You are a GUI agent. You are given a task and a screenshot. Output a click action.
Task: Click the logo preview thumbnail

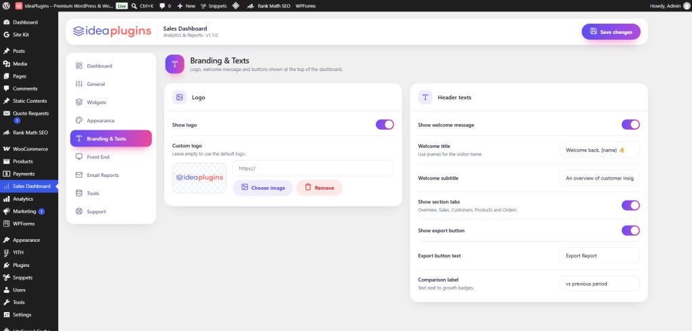[x=199, y=178]
